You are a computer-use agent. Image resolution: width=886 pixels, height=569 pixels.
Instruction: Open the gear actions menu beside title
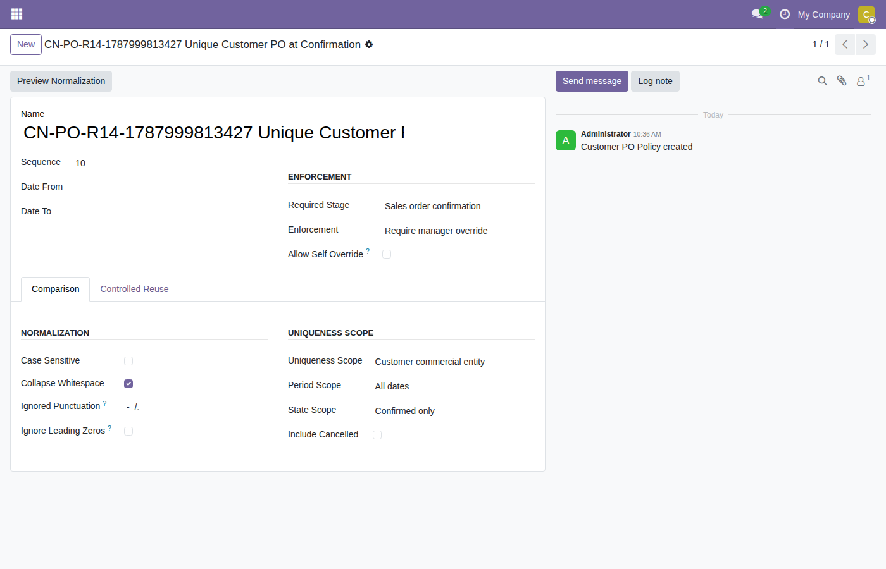click(369, 44)
